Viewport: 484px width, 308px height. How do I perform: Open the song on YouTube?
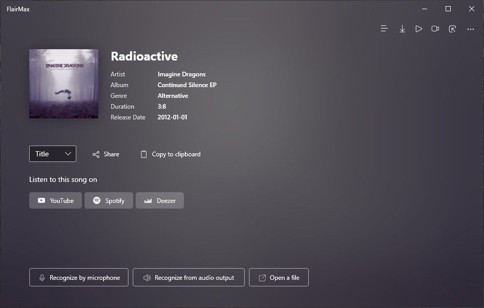point(55,200)
